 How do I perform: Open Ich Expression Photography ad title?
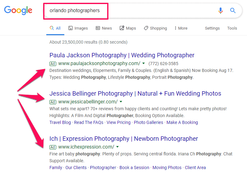coord(124,139)
